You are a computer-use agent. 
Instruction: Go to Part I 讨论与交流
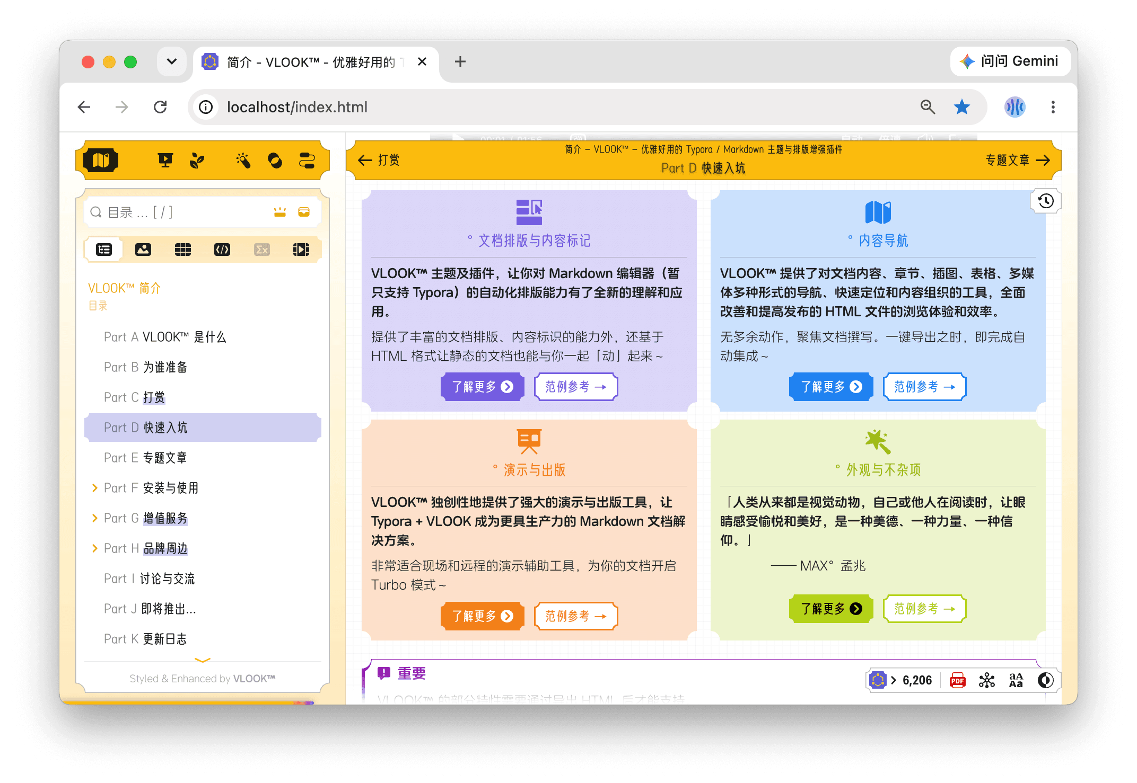coord(150,579)
